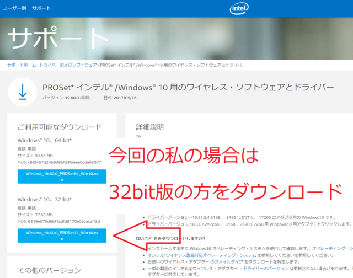Click the version 19.60.0 (最新) text
353x278 pixels.
tap(66, 98)
